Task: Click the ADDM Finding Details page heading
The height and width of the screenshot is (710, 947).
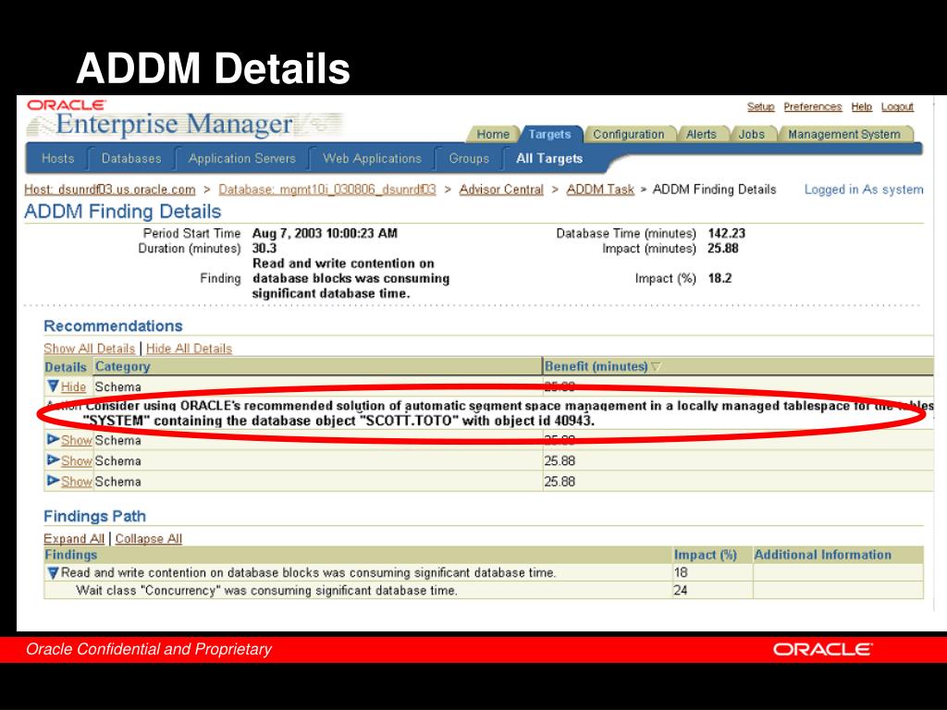Action: click(123, 212)
